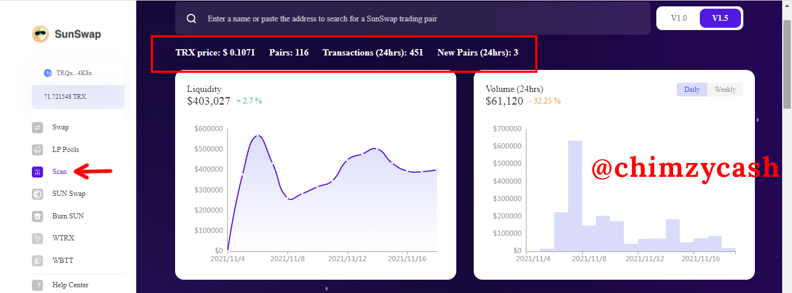Click the trading pair search field
This screenshot has height=293, width=792.
click(x=412, y=18)
